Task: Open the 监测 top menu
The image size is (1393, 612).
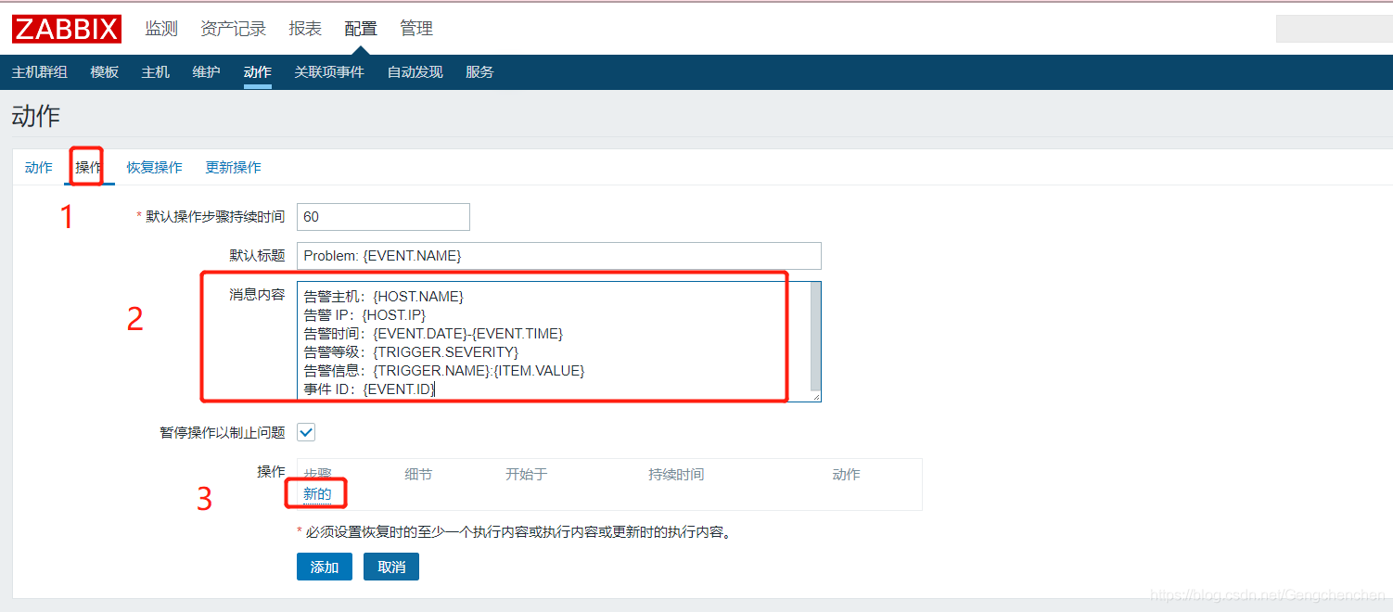Action: click(161, 29)
